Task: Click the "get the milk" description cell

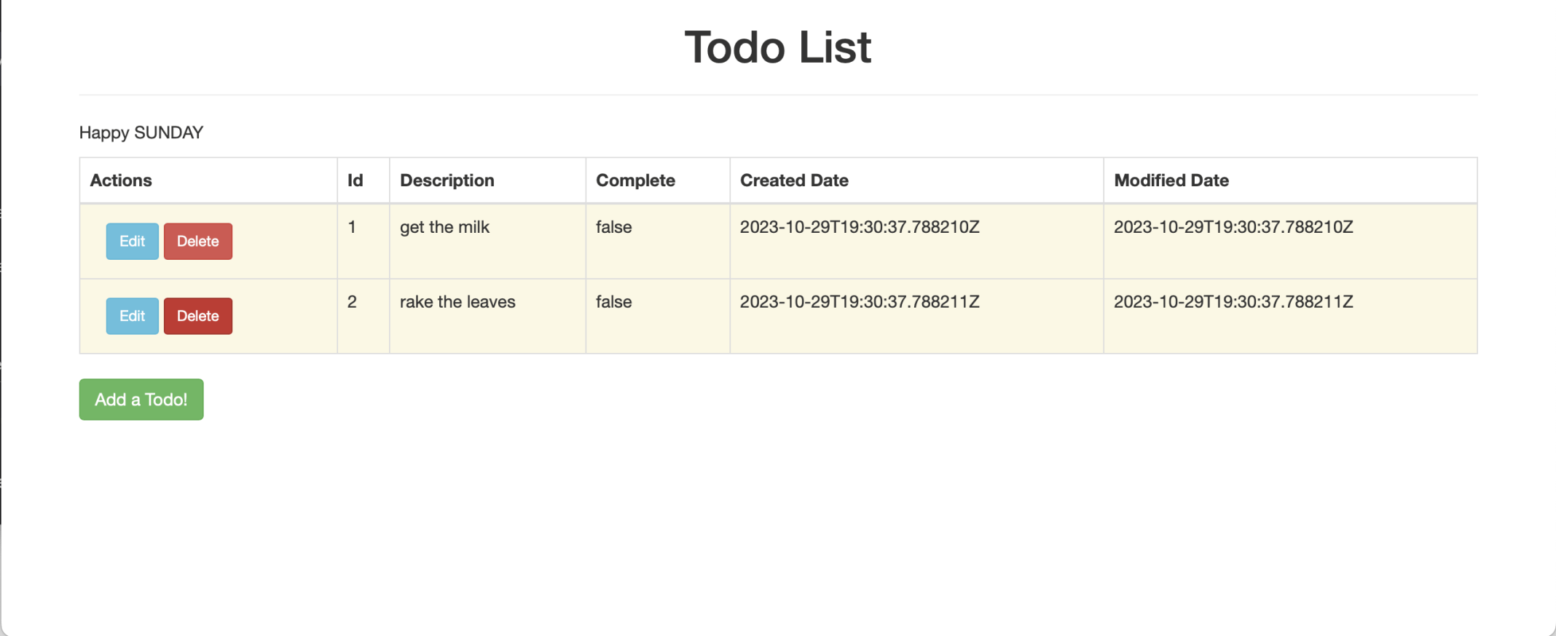Action: click(x=444, y=227)
